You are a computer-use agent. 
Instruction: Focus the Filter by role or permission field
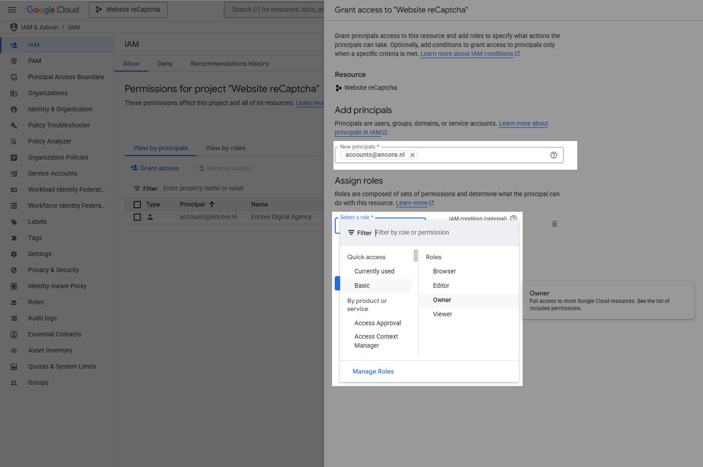444,233
